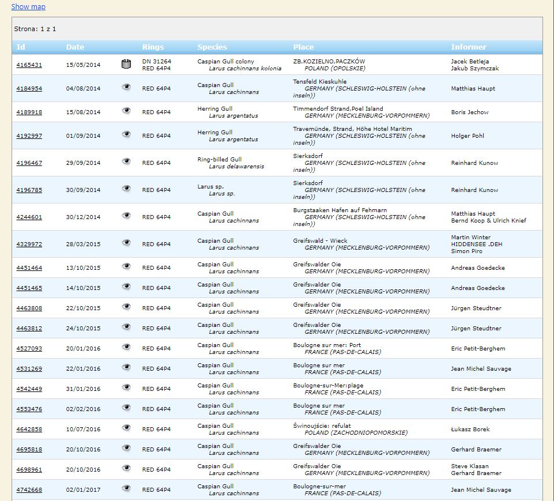Click the Rings column header
554x501 pixels.
click(x=153, y=47)
